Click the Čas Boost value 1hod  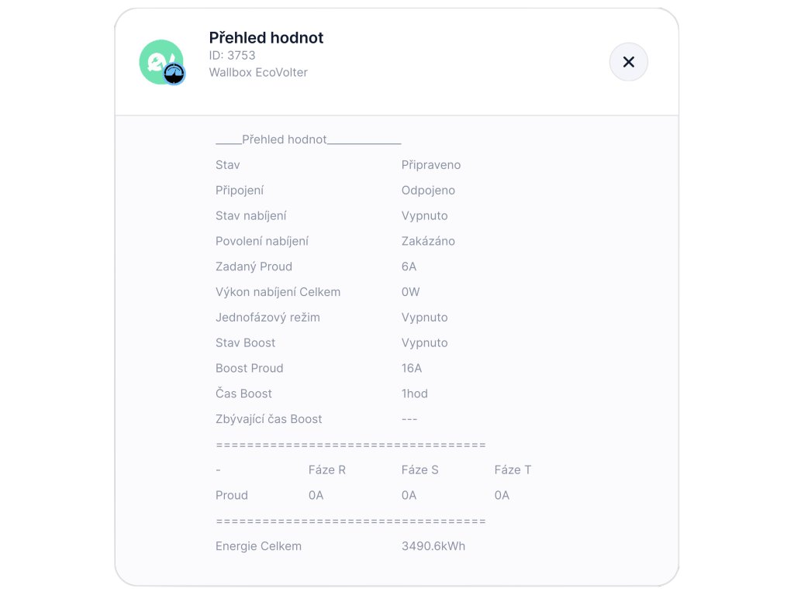414,394
